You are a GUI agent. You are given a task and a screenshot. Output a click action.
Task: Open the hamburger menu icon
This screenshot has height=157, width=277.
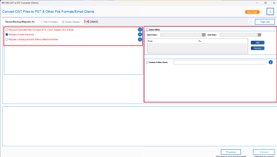pos(270,11)
